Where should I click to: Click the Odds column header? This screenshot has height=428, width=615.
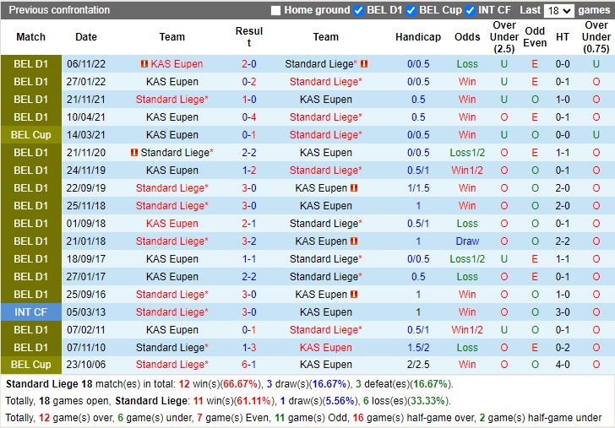coord(467,37)
